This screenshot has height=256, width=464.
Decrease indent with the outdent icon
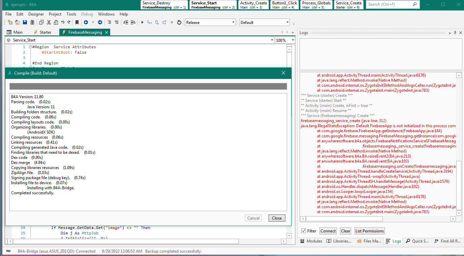[126, 23]
